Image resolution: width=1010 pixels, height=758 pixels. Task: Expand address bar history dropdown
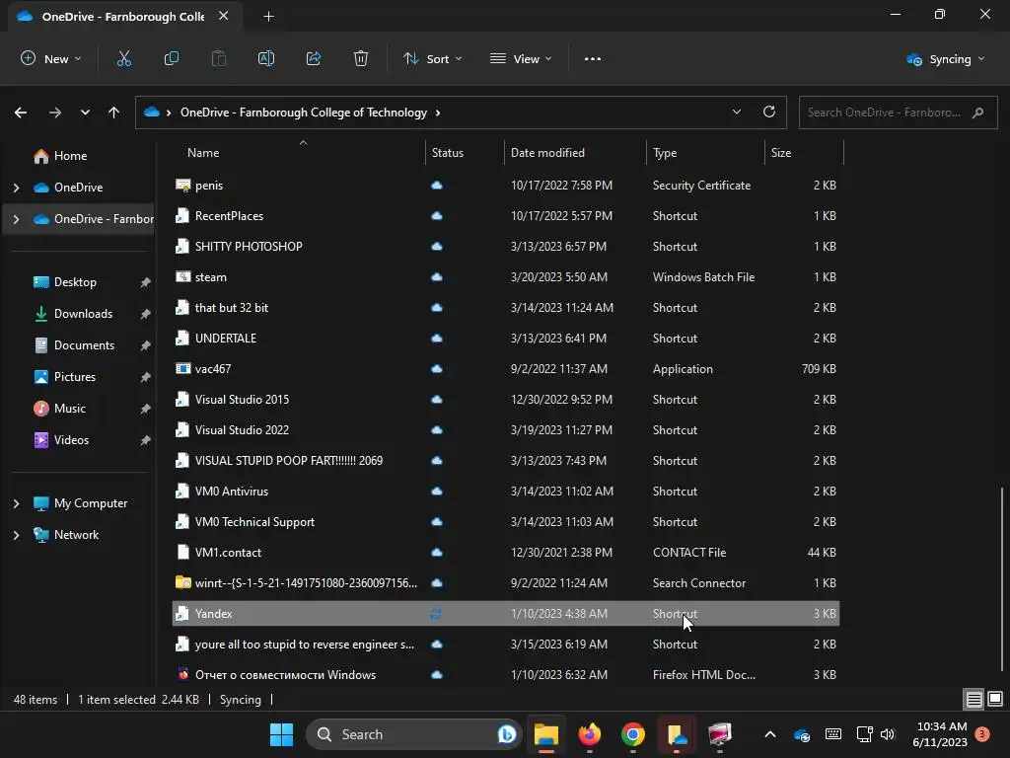coord(736,112)
